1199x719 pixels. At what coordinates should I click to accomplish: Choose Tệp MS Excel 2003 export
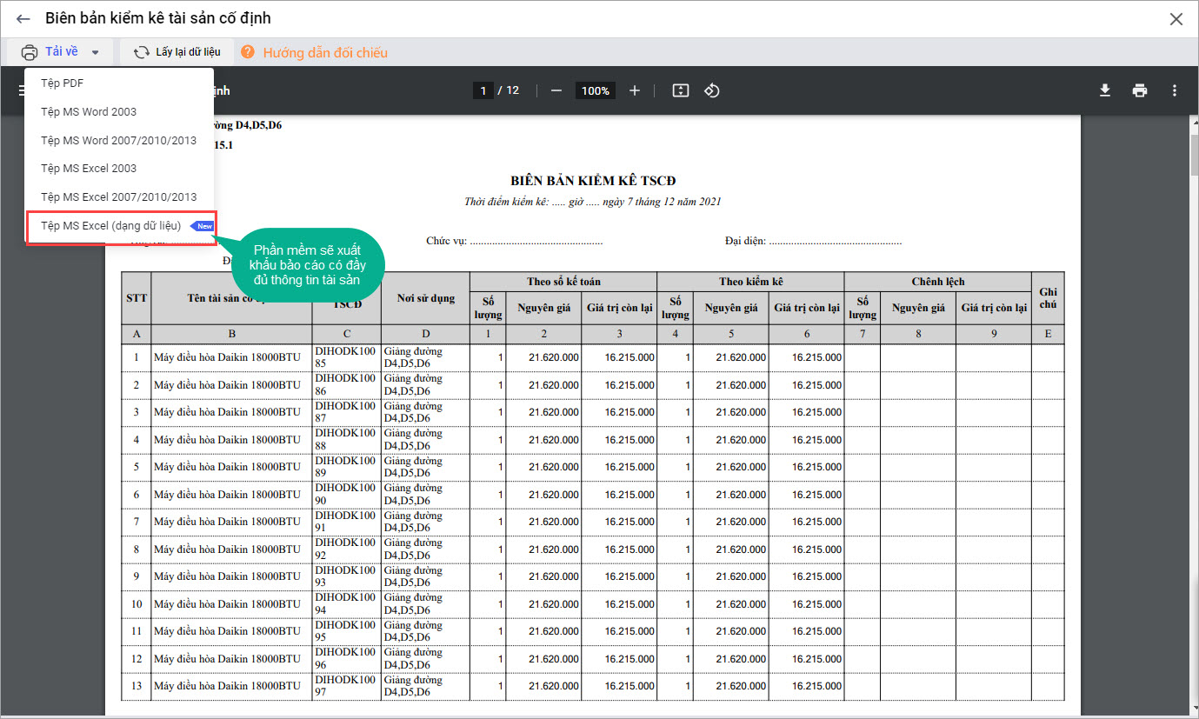(89, 169)
